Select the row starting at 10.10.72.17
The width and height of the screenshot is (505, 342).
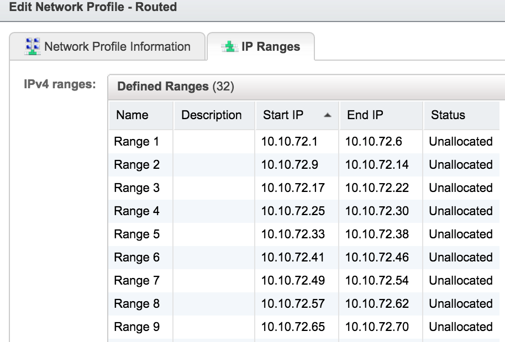(221, 188)
